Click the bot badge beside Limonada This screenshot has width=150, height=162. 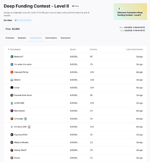tap(26, 119)
